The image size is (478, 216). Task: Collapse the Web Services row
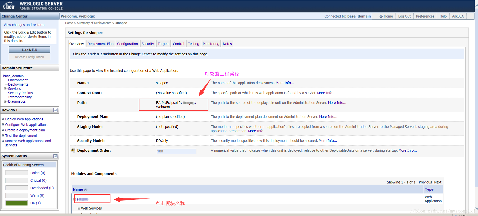[79, 208]
